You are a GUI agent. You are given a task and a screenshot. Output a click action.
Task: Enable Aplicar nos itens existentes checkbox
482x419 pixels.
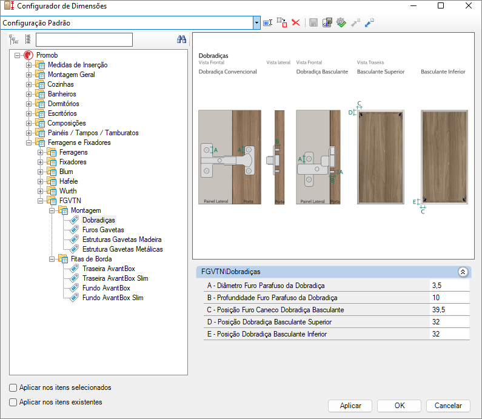[13, 402]
